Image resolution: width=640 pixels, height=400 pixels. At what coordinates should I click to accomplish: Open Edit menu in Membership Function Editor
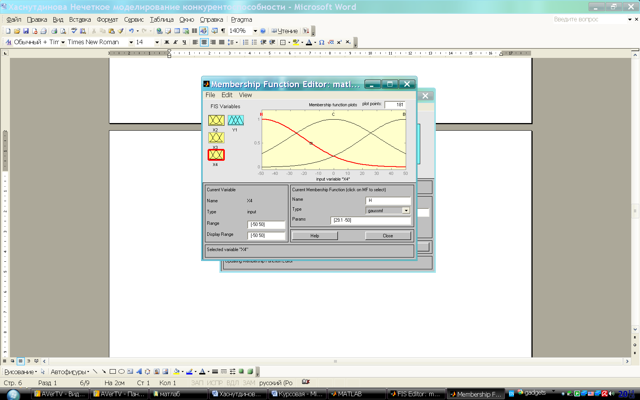[x=227, y=95]
